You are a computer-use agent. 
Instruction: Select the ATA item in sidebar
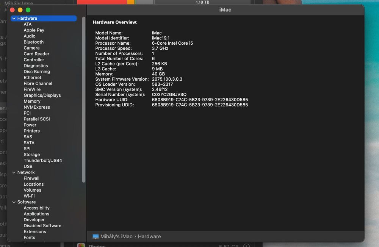point(28,24)
